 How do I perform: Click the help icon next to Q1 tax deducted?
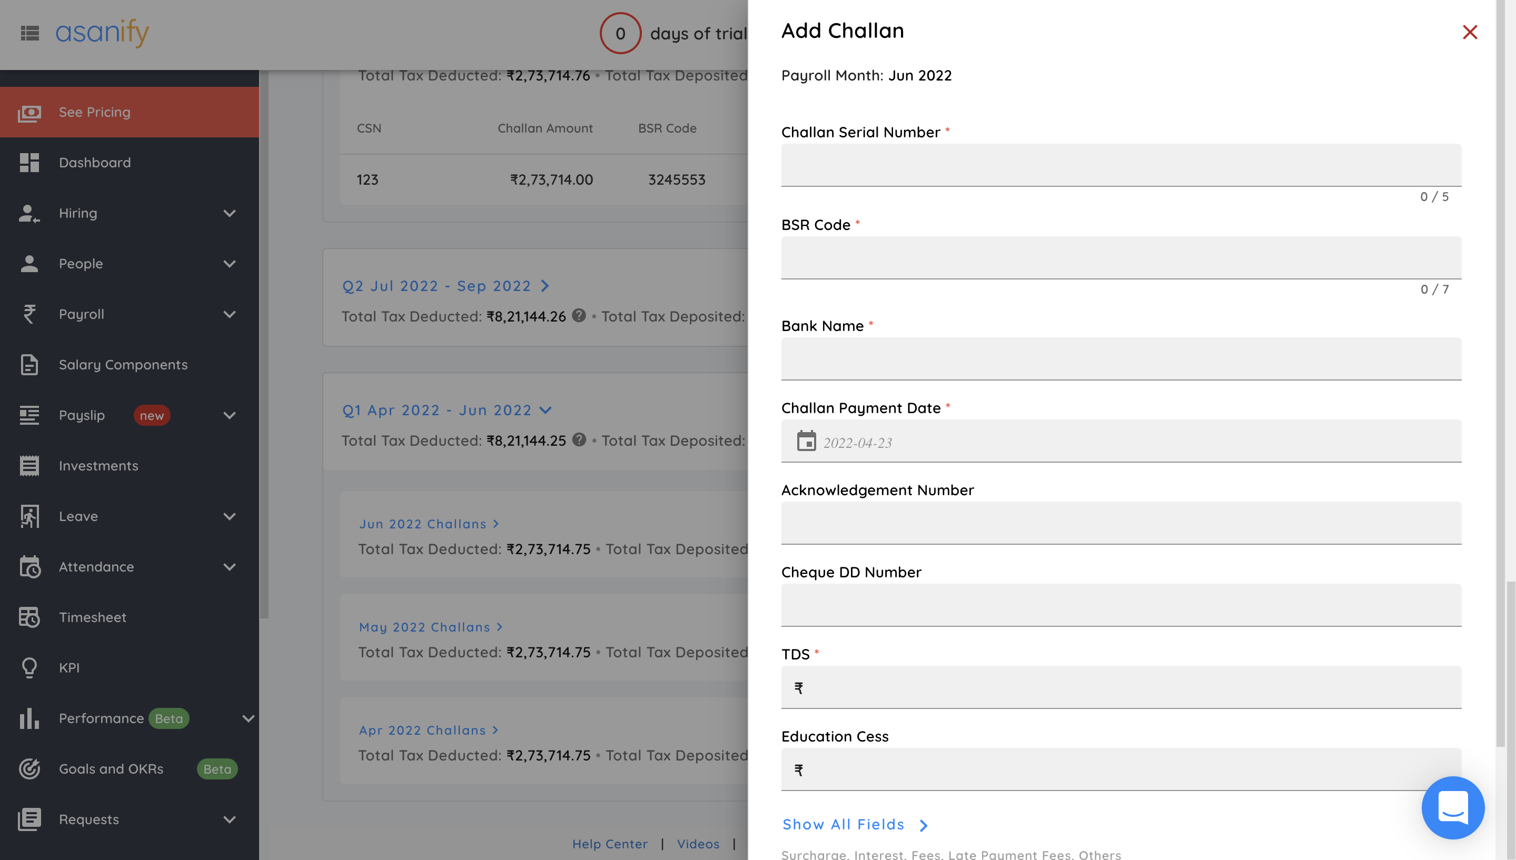coord(579,440)
